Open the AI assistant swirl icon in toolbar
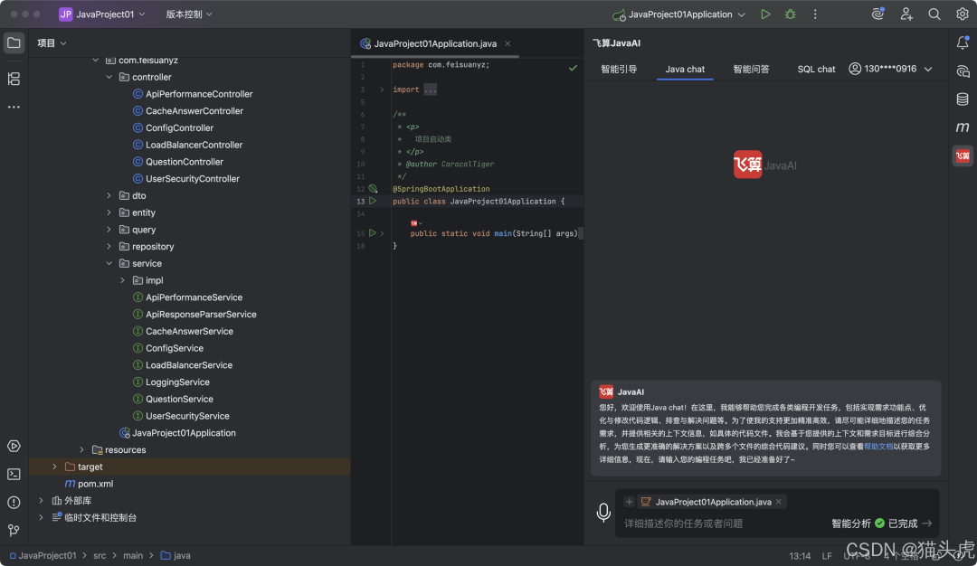Viewport: 977px width, 566px height. [877, 14]
